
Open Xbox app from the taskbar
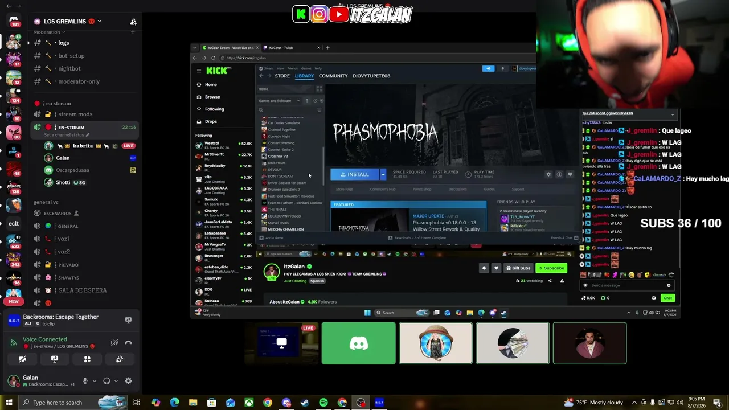point(249,403)
